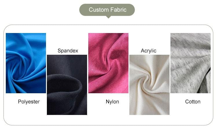Image resolution: width=217 pixels, height=128 pixels.
Task: Click the Custom Fabric header badge
Action: [x=107, y=10]
